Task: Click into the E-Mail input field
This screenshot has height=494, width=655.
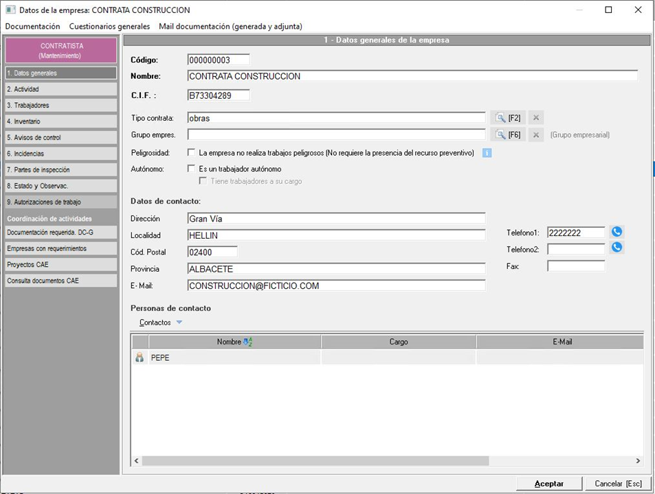Action: coord(336,285)
